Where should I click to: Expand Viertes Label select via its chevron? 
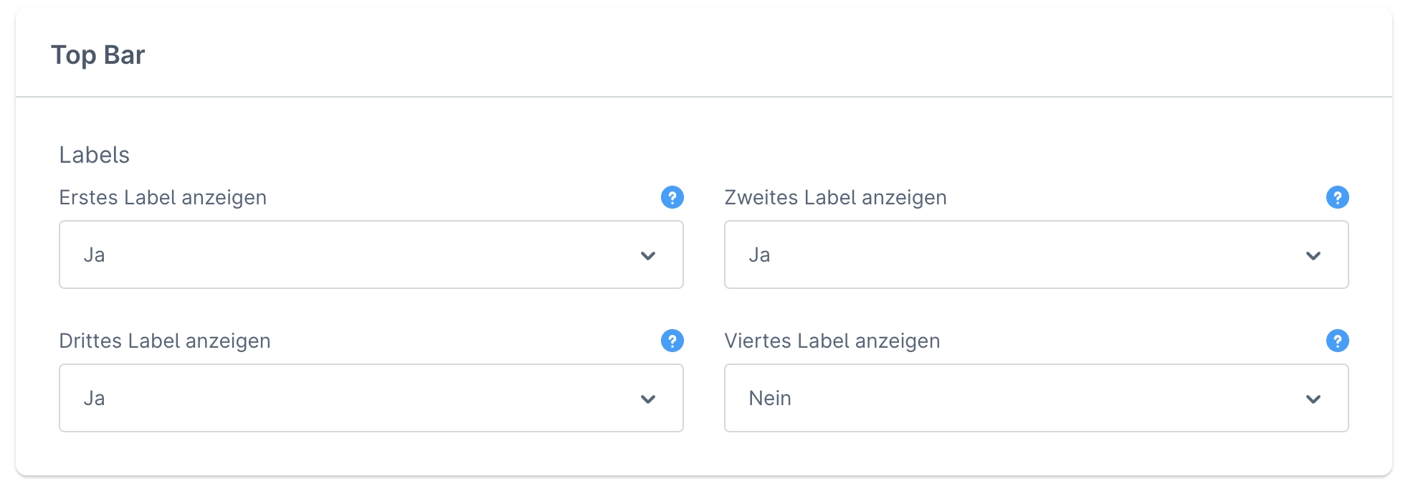coord(1313,399)
